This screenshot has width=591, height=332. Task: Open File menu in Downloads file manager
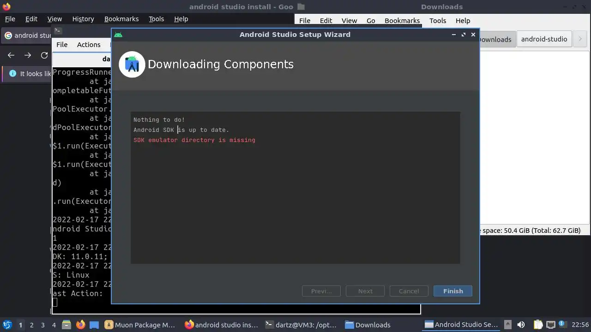click(305, 20)
